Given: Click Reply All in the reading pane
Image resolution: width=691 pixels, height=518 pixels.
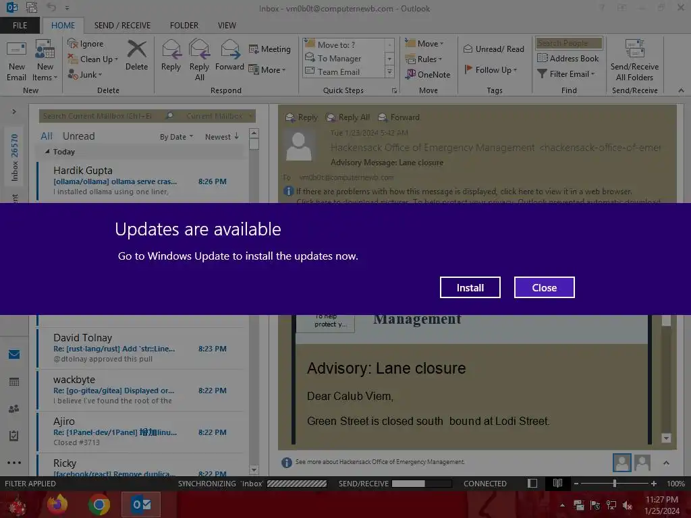Looking at the screenshot, I should [x=348, y=117].
